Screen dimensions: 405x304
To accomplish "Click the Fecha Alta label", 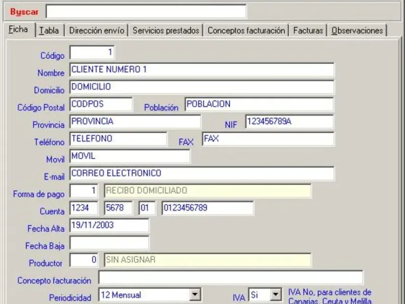I will pyautogui.click(x=46, y=229).
